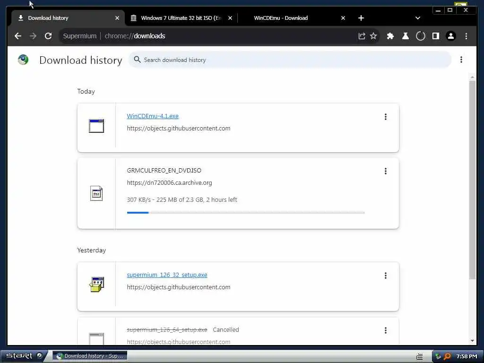The width and height of the screenshot is (484, 363).
Task: Open the on-screen keyboard tray icon
Action: [420, 356]
